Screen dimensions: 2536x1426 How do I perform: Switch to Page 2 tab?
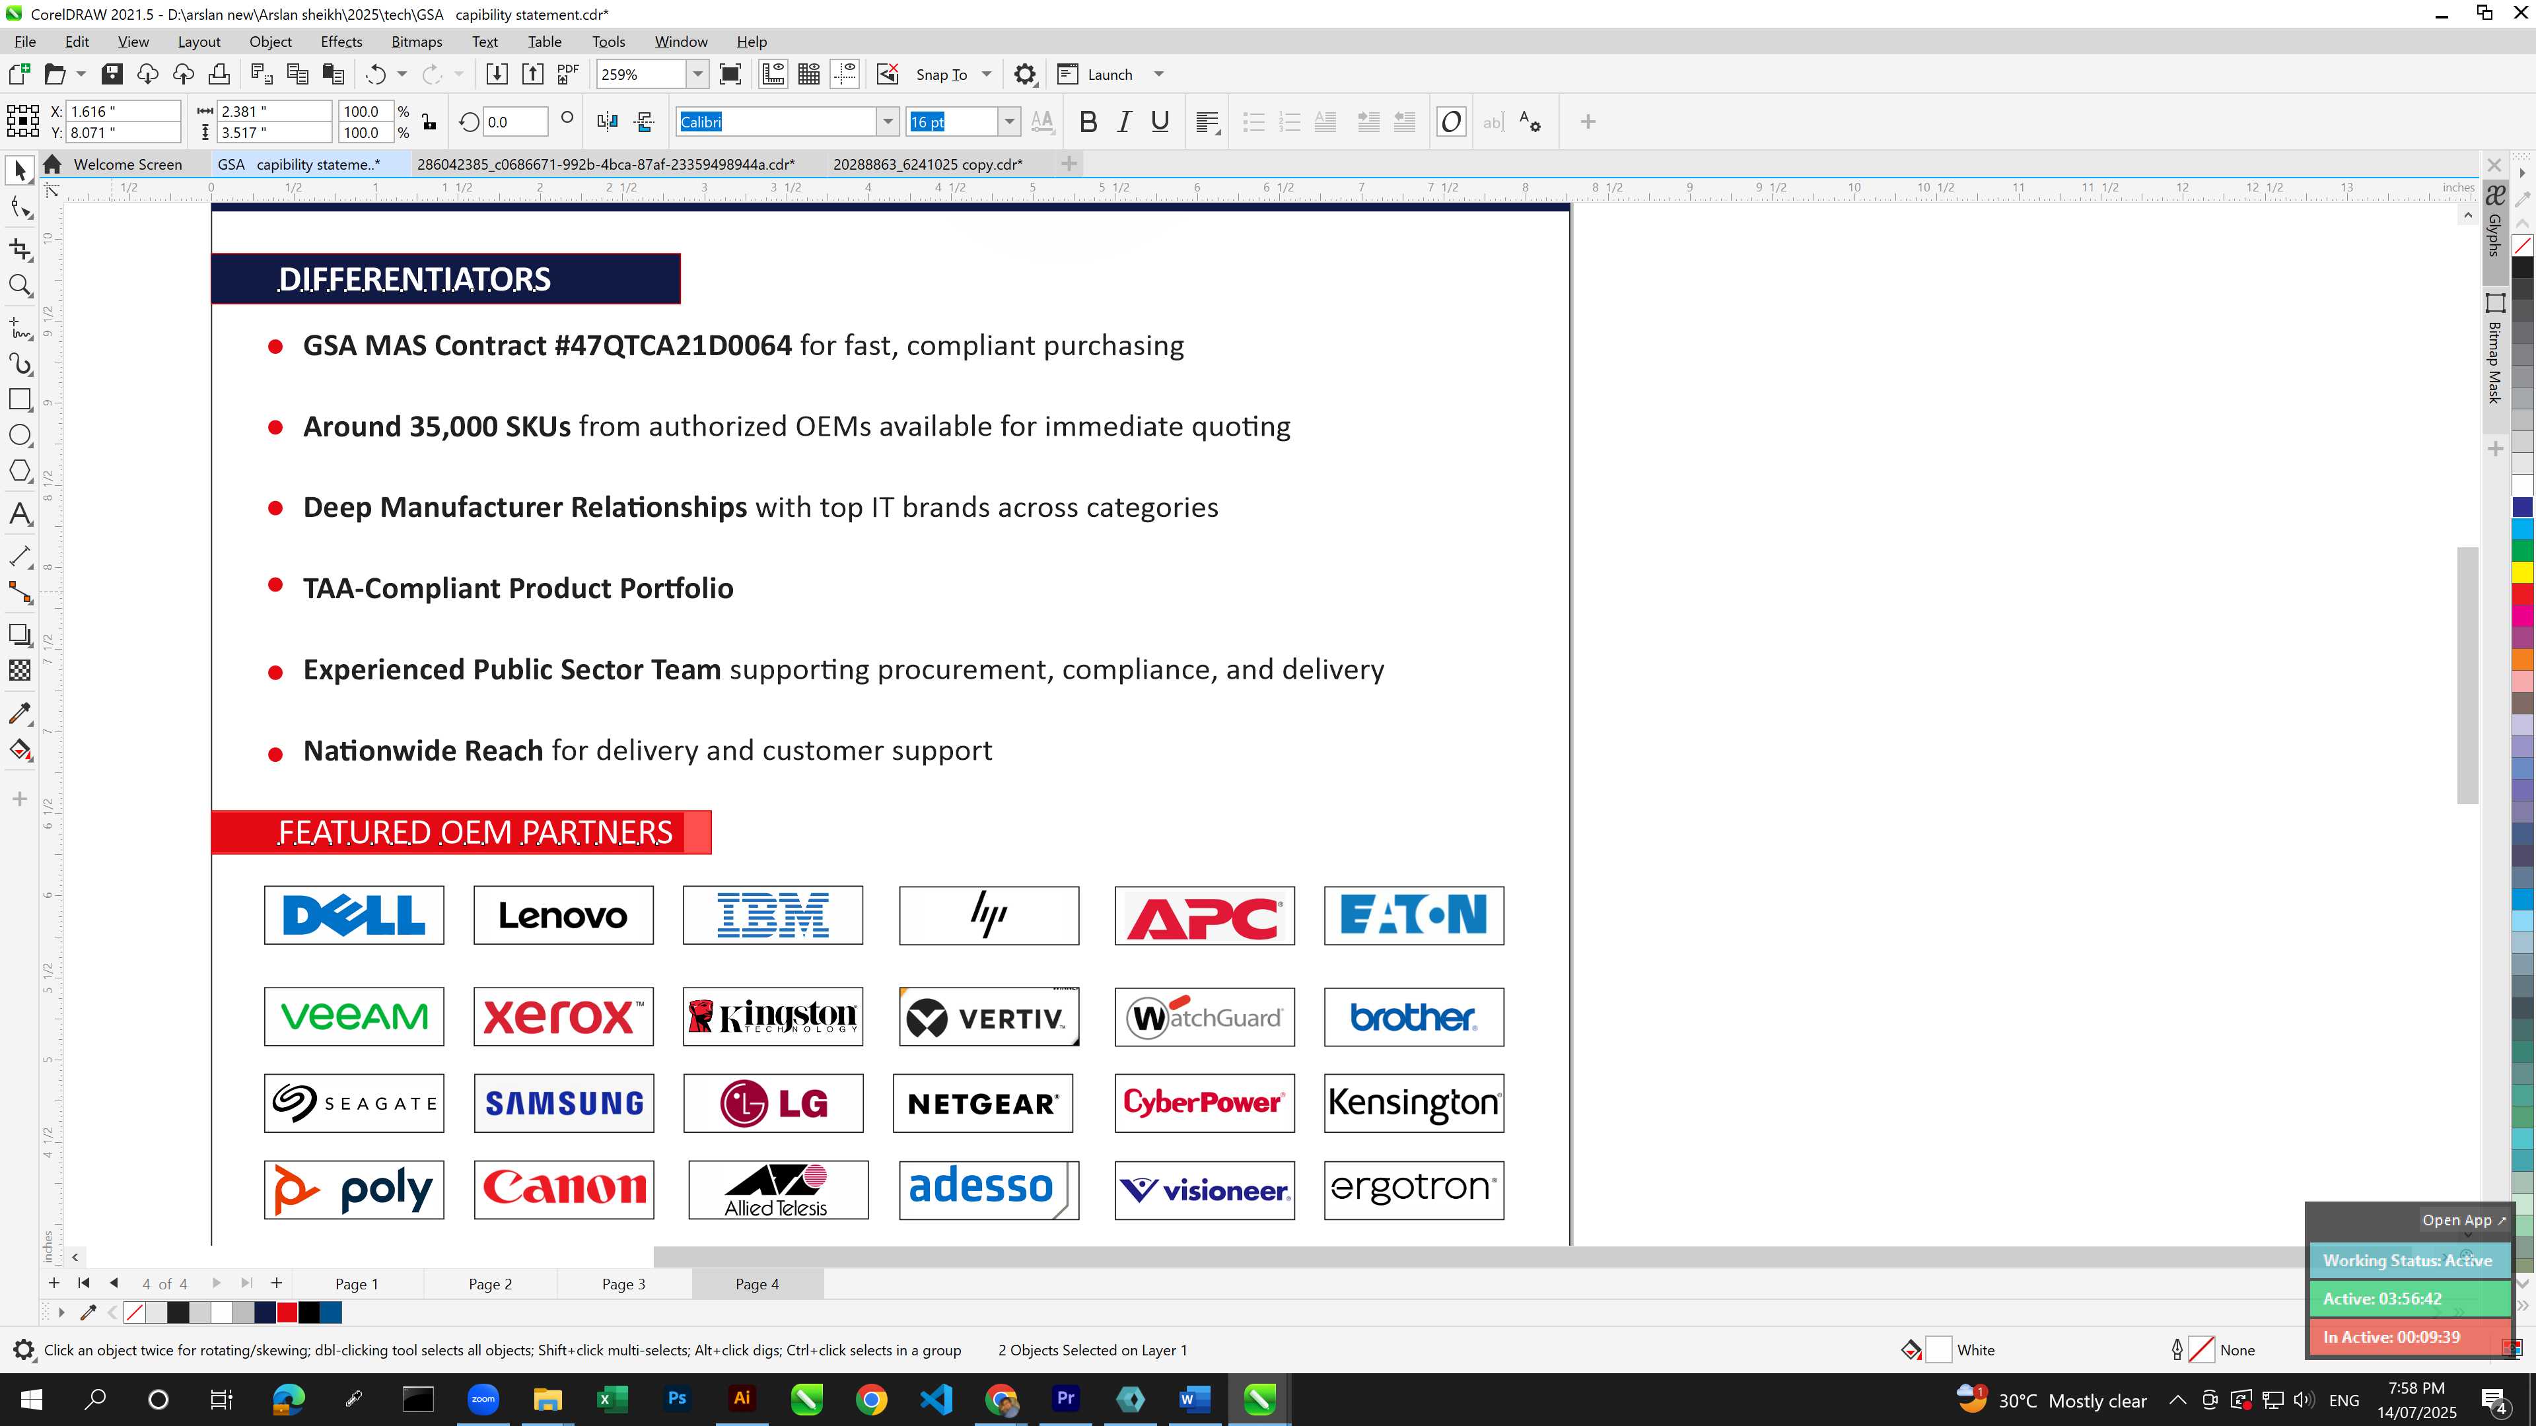[490, 1283]
